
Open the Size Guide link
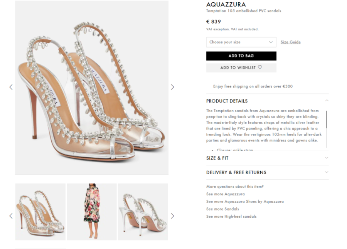pyautogui.click(x=290, y=42)
